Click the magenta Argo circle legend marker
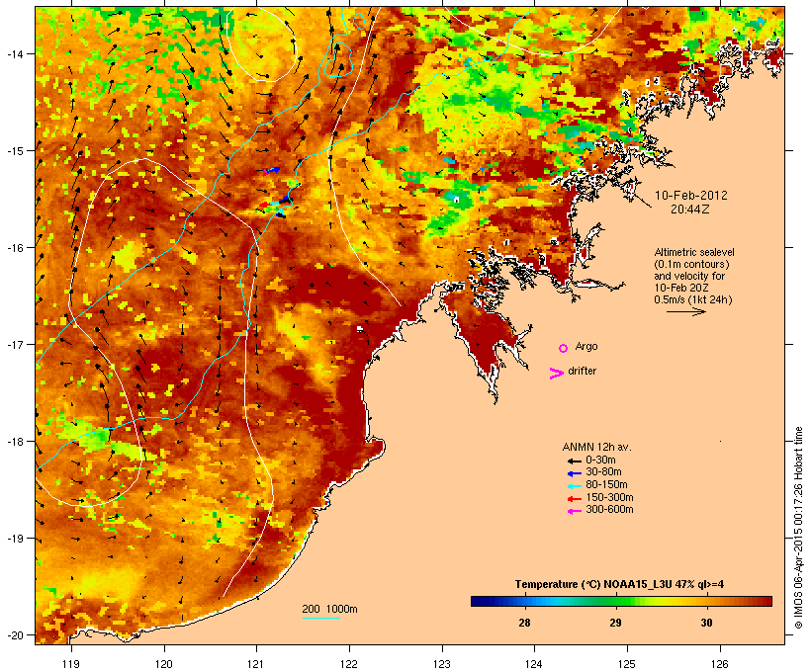 [x=564, y=348]
